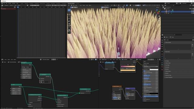Image resolution: width=194 pixels, height=109 pixels.
Task: Click material selector on Set Material node
Action: coord(45,82)
